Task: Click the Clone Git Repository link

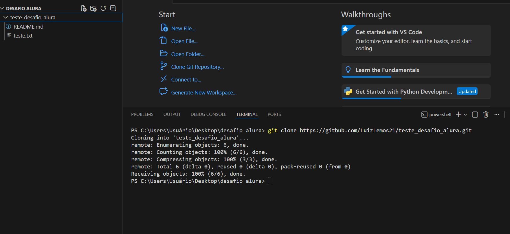Action: (x=197, y=67)
